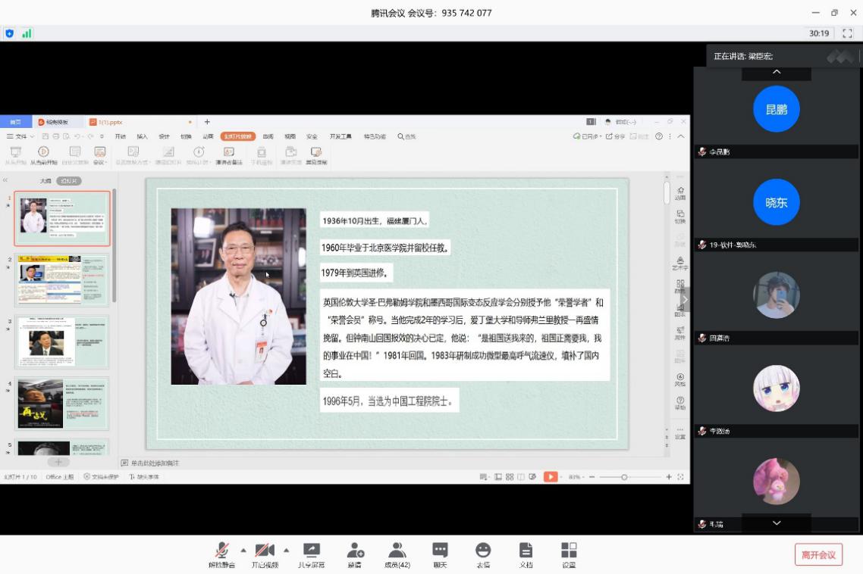Screen dimensions: 863x574
Task: Toggle fullscreen icon next to meeting timer
Action: [848, 33]
